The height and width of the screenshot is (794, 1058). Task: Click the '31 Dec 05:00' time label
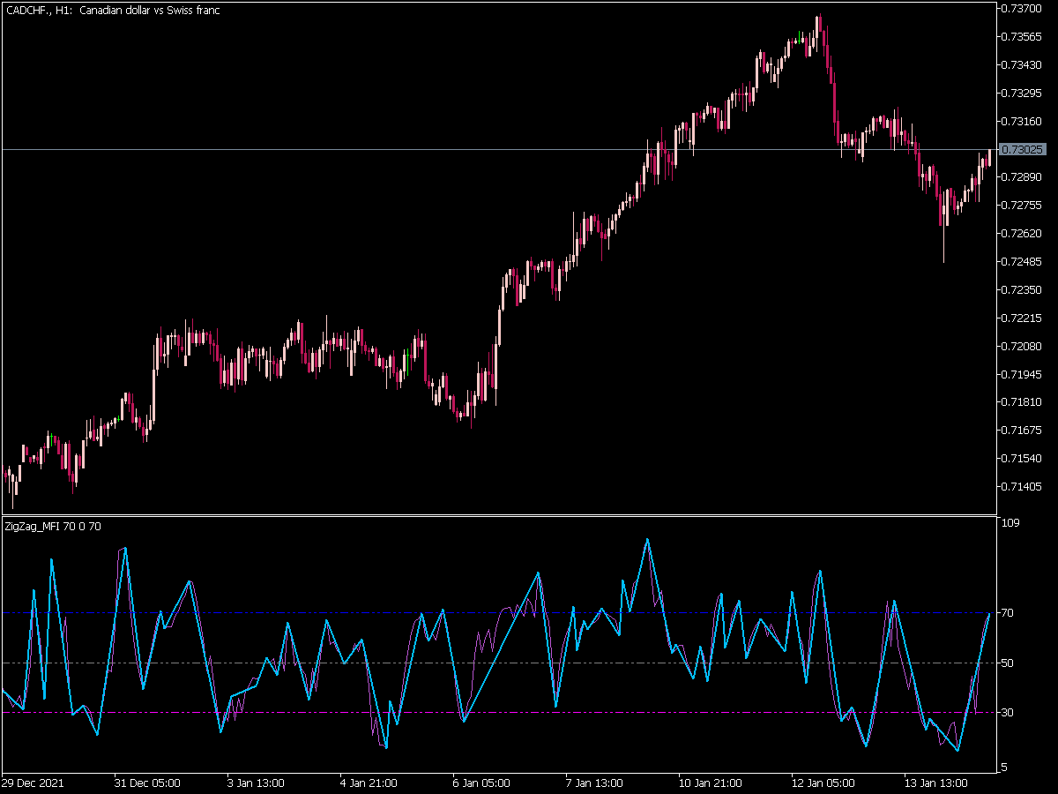coord(147,783)
